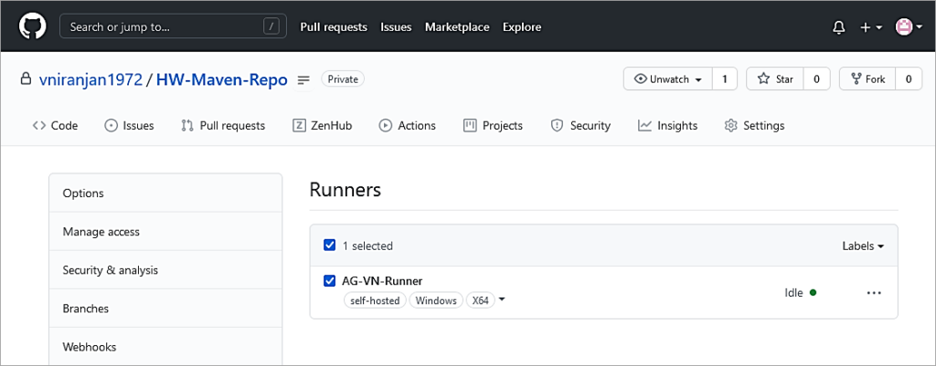Open Marketplace in top navigation
This screenshot has height=366, width=936.
(457, 26)
